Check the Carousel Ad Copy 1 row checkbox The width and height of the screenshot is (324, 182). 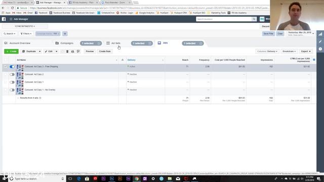pos(6,82)
